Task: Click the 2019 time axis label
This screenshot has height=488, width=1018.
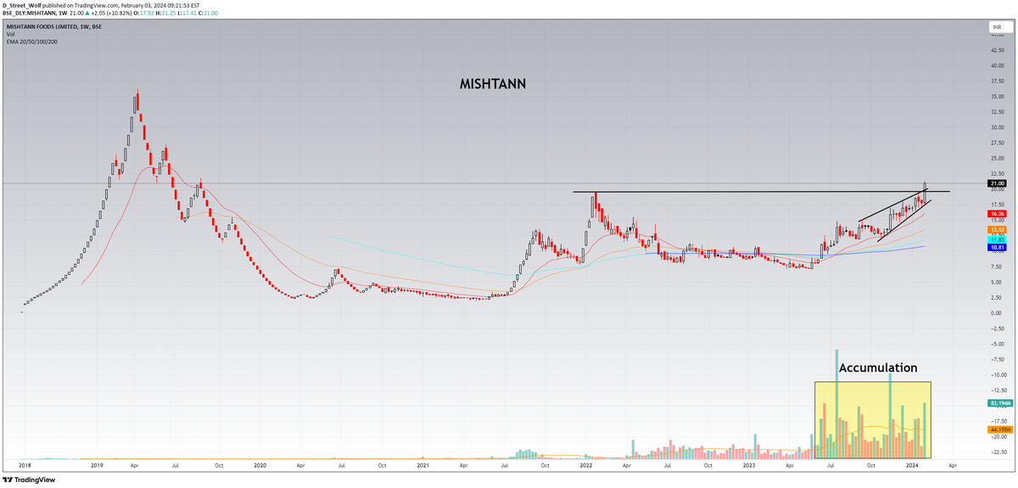Action: [x=97, y=466]
